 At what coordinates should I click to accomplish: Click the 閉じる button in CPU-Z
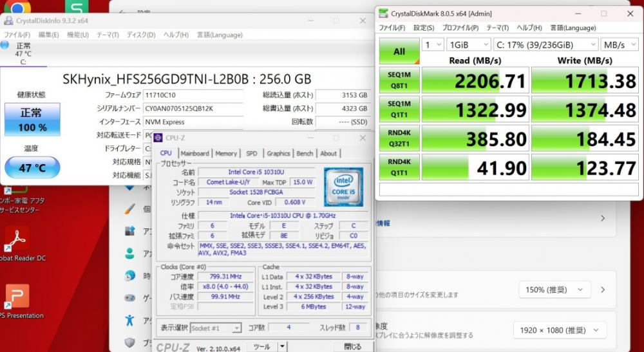point(352,347)
